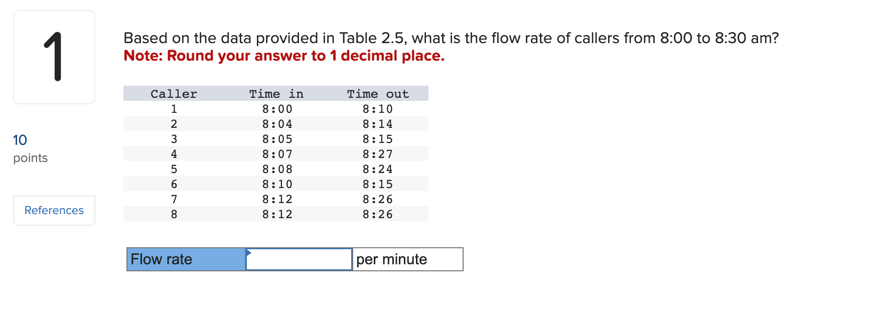Click inside the flow rate answer box
874x333 pixels.
click(x=299, y=259)
